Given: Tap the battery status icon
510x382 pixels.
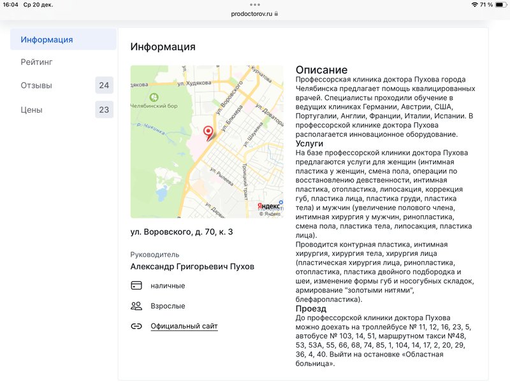Looking at the screenshot, I should pos(501,4).
